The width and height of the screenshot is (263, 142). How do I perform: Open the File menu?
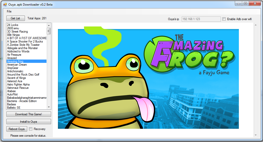[x=9, y=11]
